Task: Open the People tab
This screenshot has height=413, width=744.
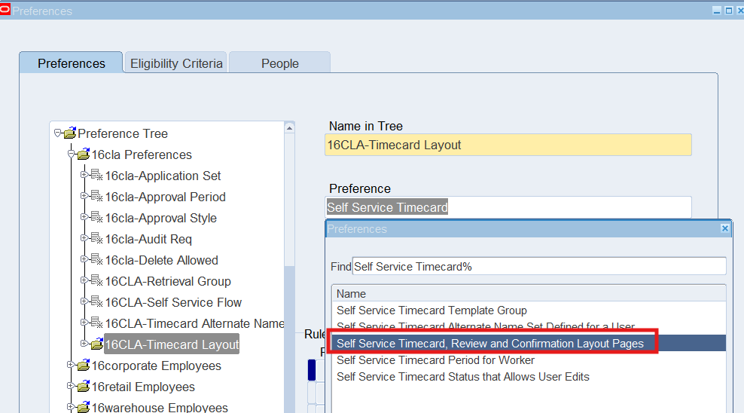Action: coord(279,63)
